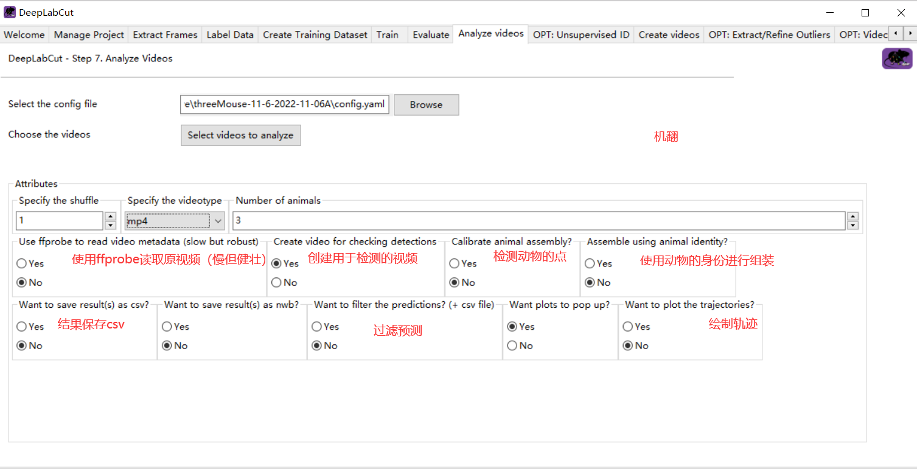Click the 'Select the config file' label

[52, 104]
